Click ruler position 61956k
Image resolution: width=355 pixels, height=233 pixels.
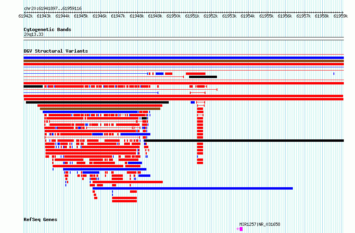coord(285,16)
